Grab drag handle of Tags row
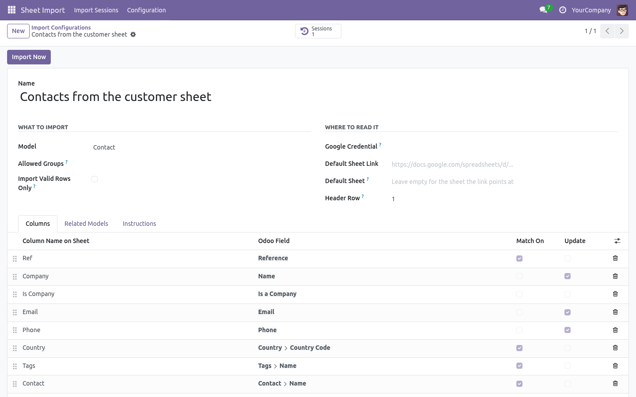This screenshot has height=397, width=636. point(15,366)
